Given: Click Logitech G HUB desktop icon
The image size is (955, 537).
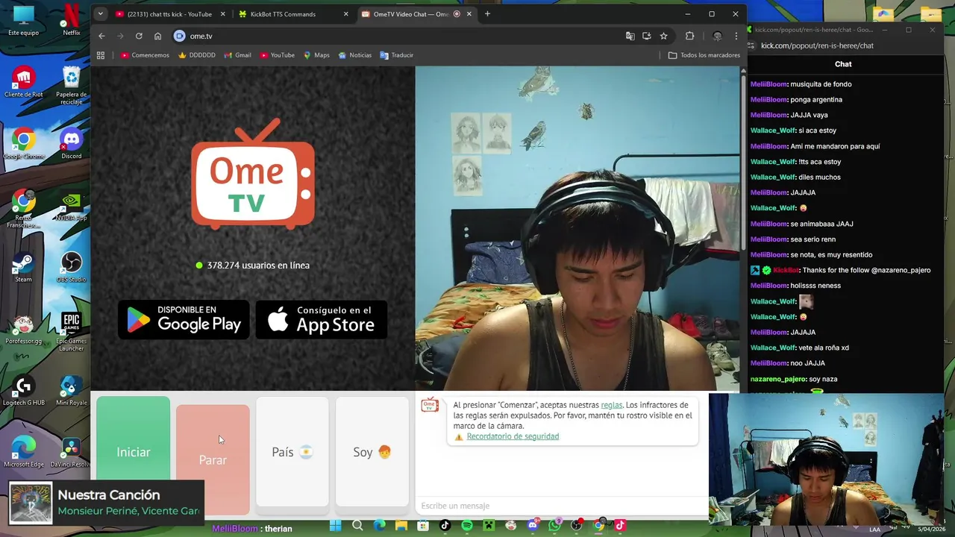Looking at the screenshot, I should [23, 391].
